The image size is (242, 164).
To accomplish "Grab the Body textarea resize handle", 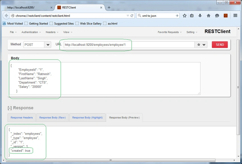I will tap(199, 93).
